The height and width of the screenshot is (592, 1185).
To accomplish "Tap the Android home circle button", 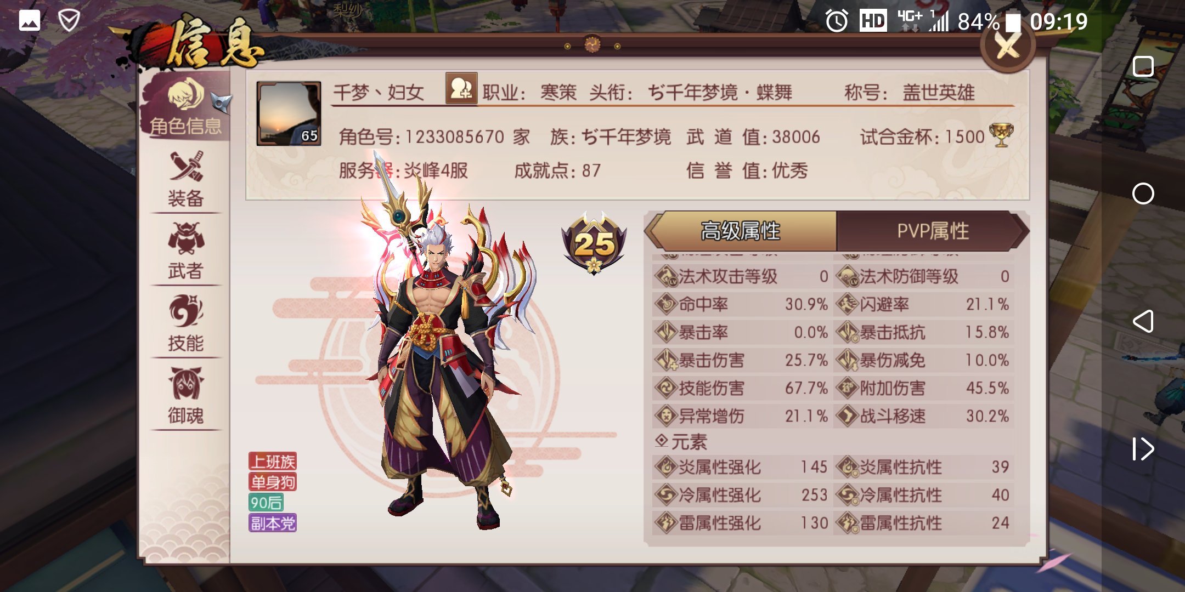I will (x=1143, y=193).
